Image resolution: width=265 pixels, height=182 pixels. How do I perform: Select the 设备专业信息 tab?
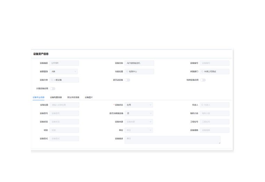coord(39,97)
